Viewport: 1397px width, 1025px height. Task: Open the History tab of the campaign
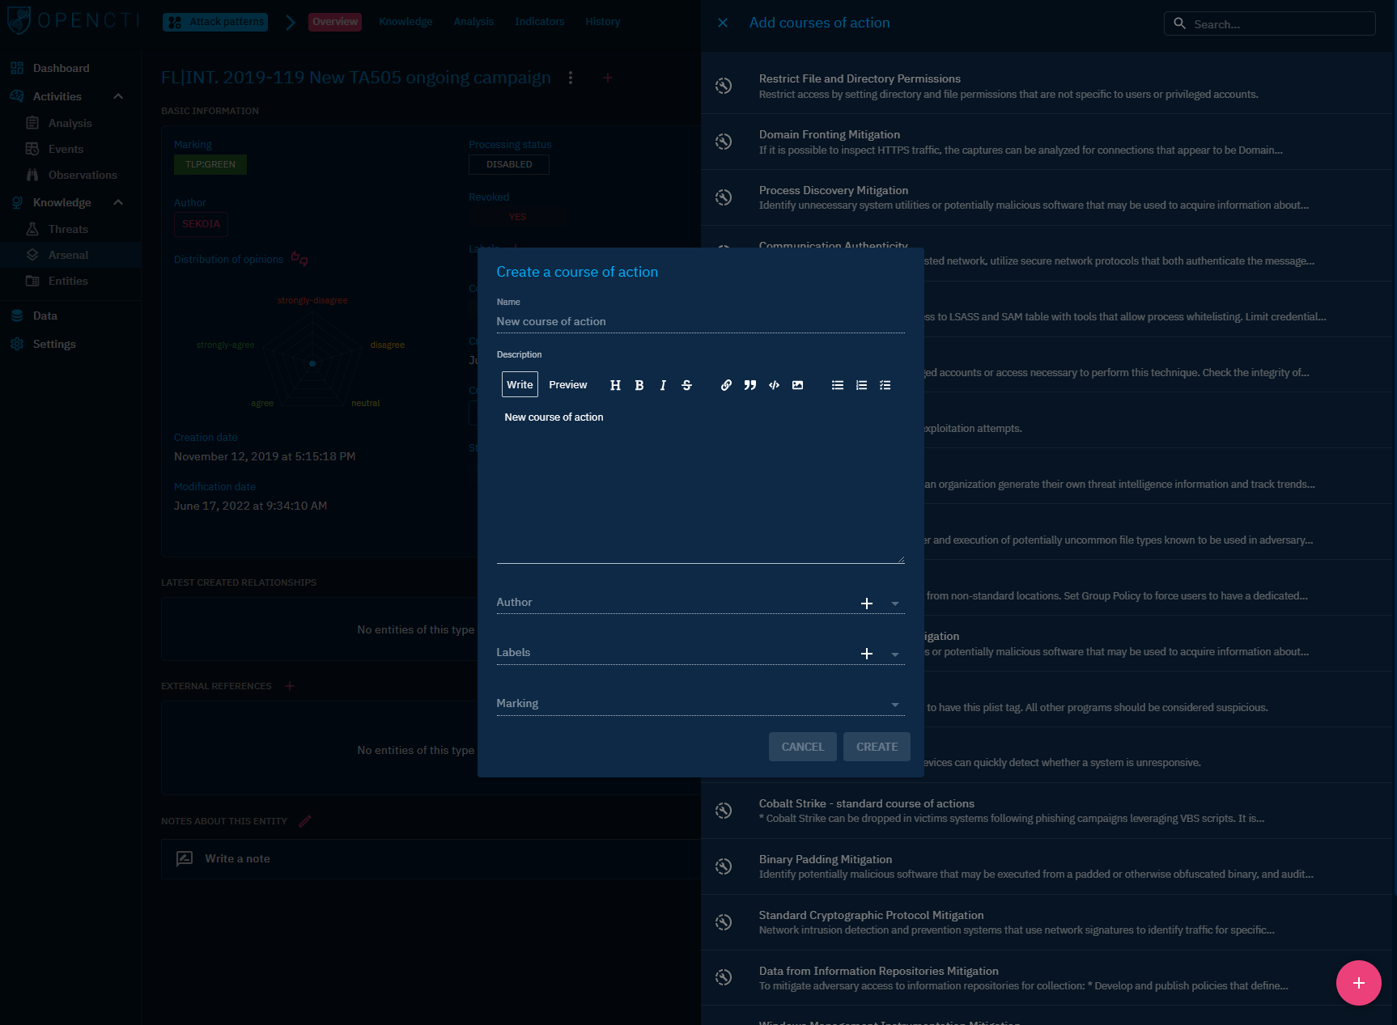602,22
